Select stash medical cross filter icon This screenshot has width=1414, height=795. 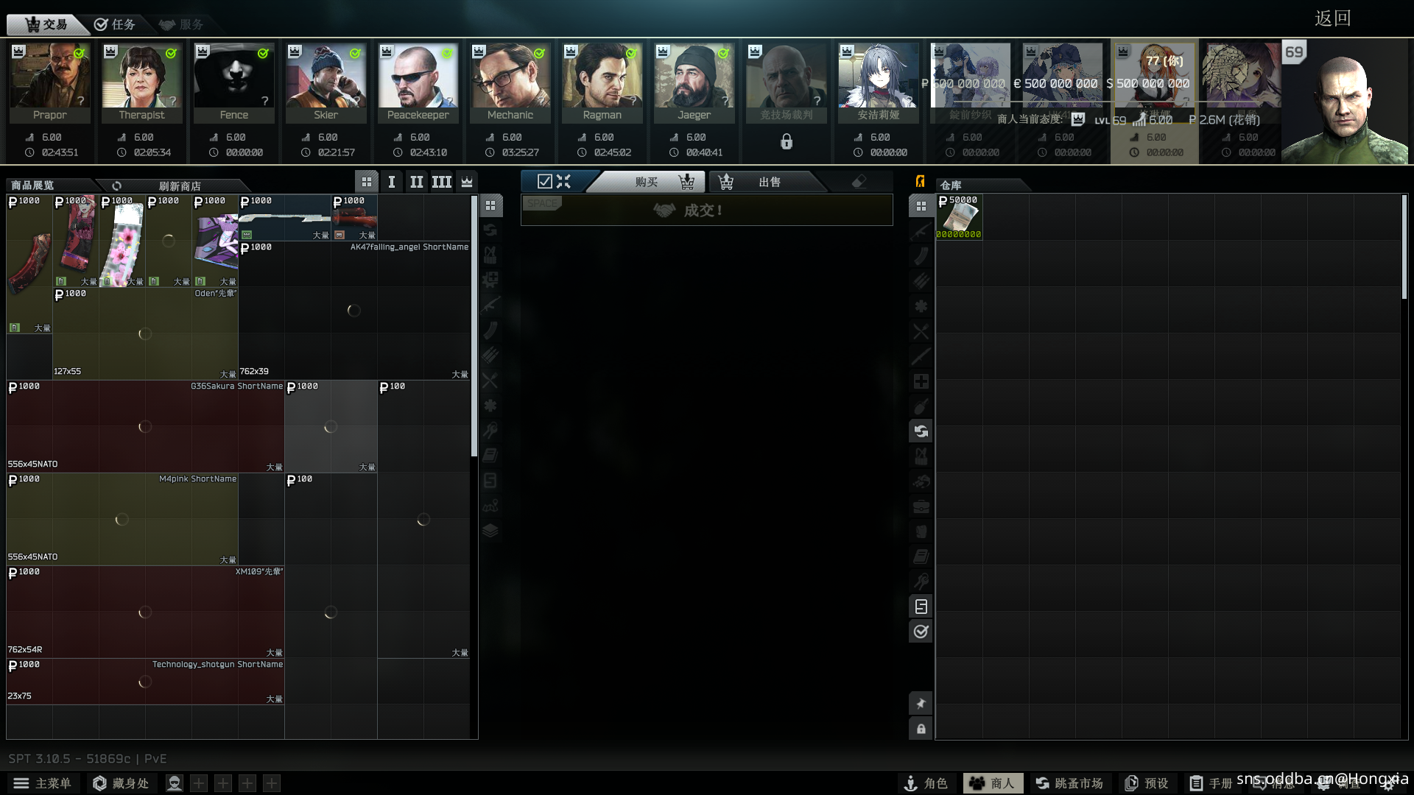coord(921,381)
